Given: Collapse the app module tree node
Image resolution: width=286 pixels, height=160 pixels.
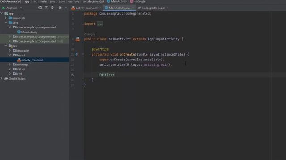Looking at the screenshot, I should (x=2, y=13).
